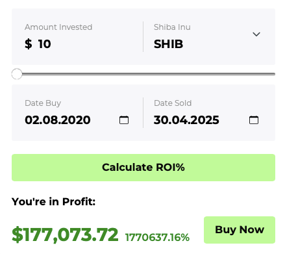Click the dollar sign beside the amount
285x254 pixels.
pyautogui.click(x=29, y=44)
